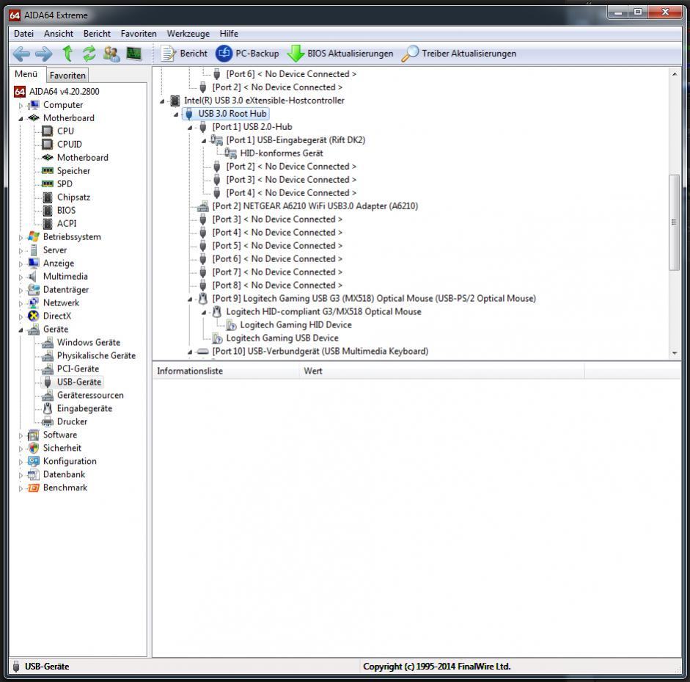Select the AIDA64 v4.20.2800 root node
This screenshot has width=690, height=682.
click(65, 92)
